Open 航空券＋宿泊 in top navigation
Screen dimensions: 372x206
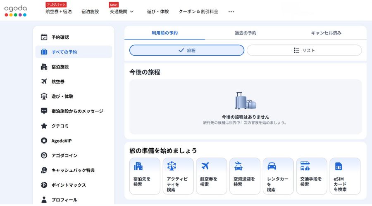58,12
